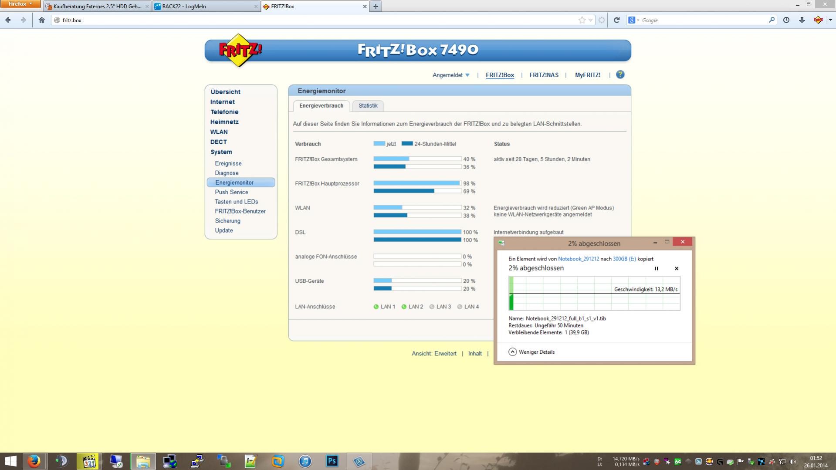Launch Photoshop from the taskbar
The width and height of the screenshot is (836, 470).
332,461
